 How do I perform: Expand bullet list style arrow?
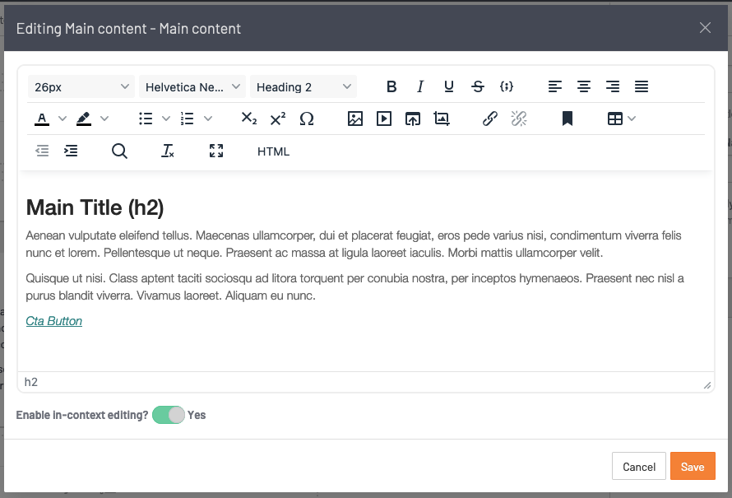[x=166, y=119]
